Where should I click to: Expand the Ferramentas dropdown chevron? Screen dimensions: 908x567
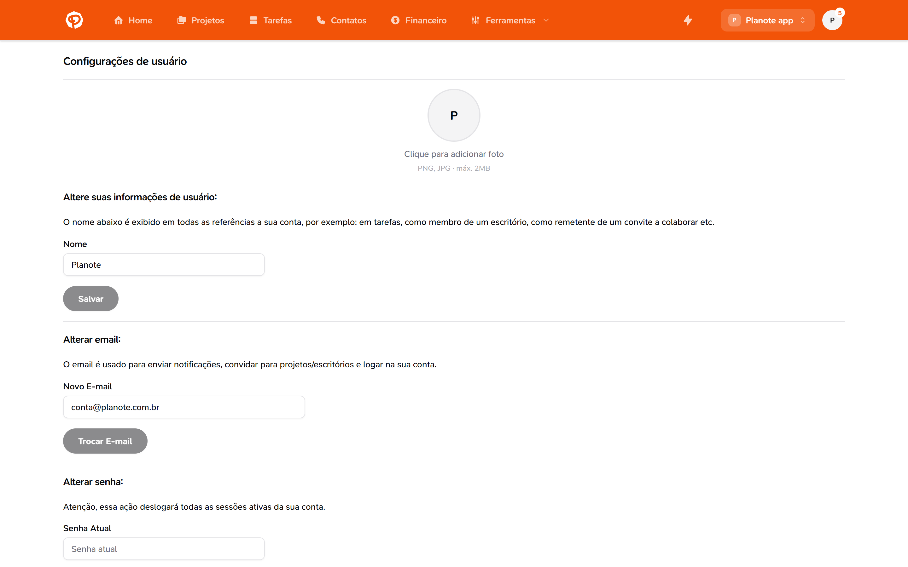coord(546,20)
